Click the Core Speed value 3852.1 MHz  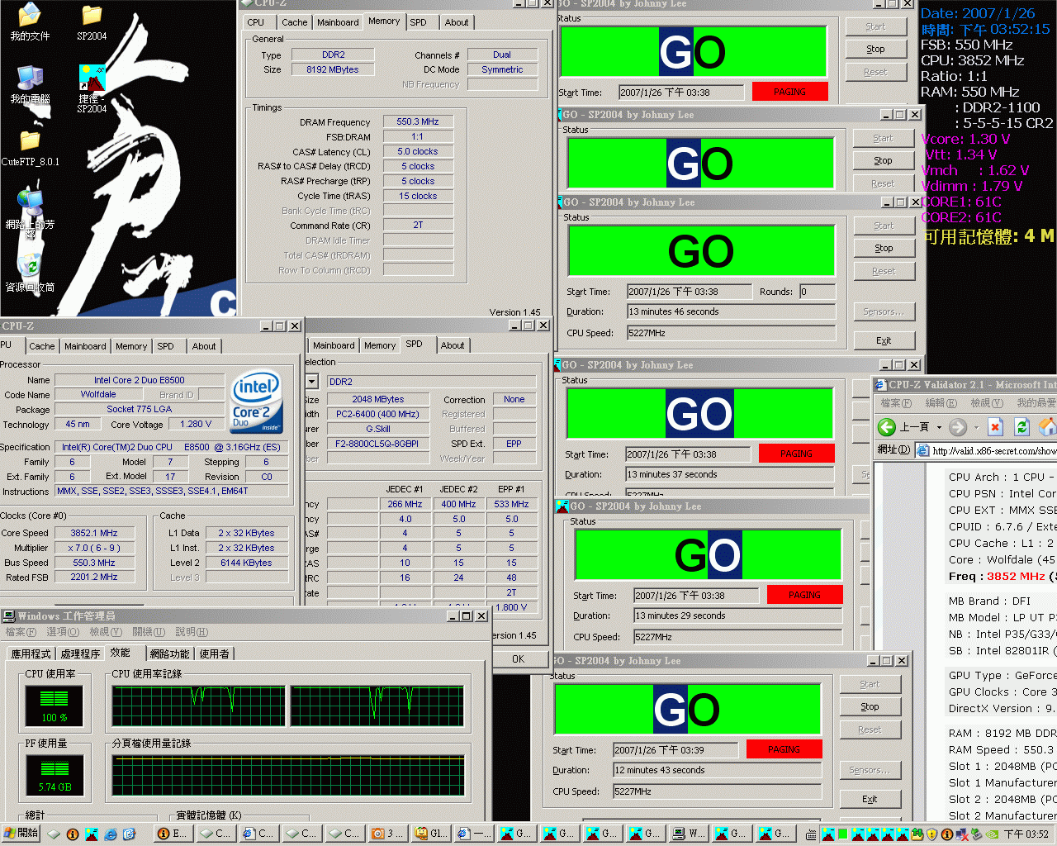click(x=94, y=533)
